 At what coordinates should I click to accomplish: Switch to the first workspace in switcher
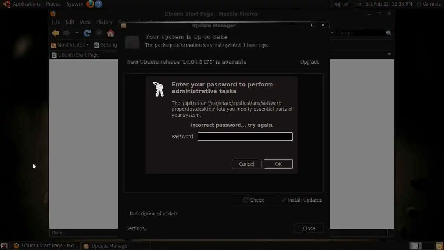(x=415, y=246)
